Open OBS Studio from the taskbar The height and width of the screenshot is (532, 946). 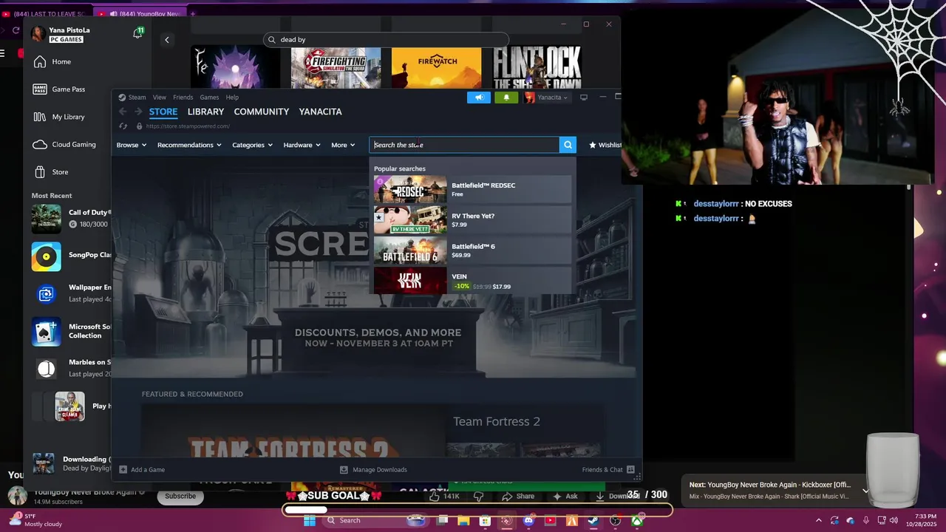pos(615,521)
